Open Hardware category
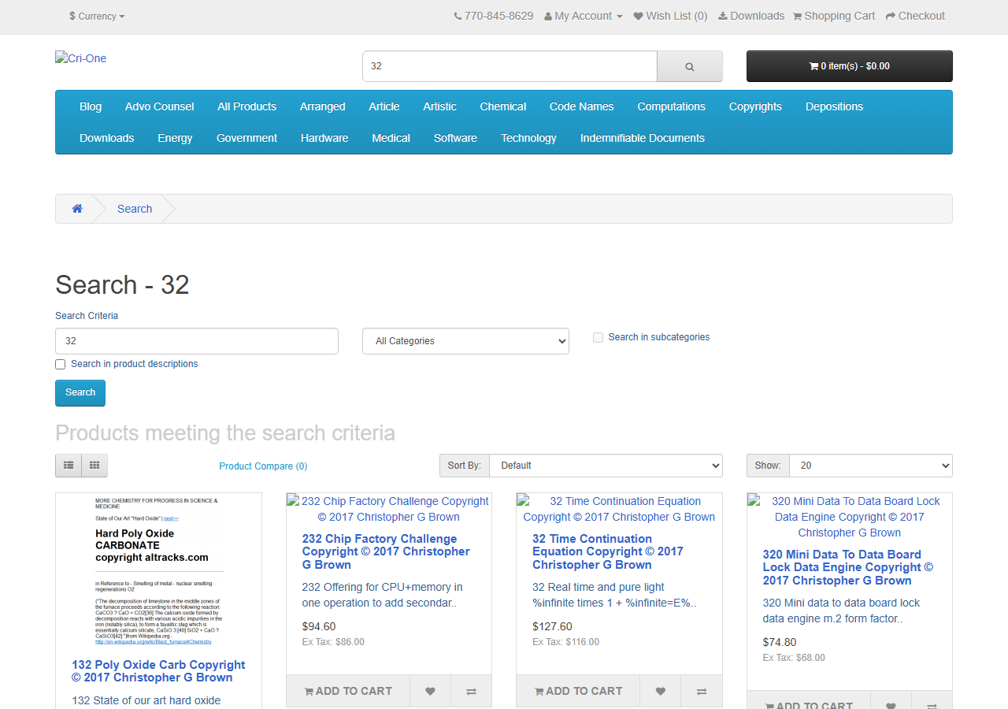1008x709 pixels. pyautogui.click(x=324, y=138)
